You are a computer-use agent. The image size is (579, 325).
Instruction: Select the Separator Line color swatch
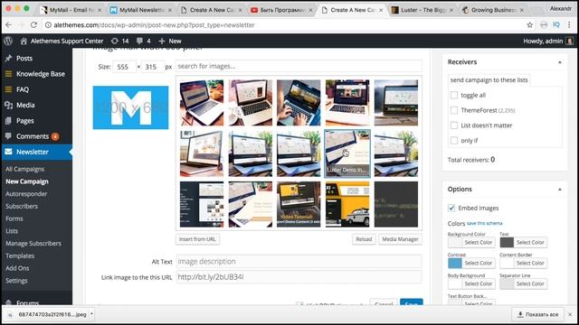(x=507, y=283)
